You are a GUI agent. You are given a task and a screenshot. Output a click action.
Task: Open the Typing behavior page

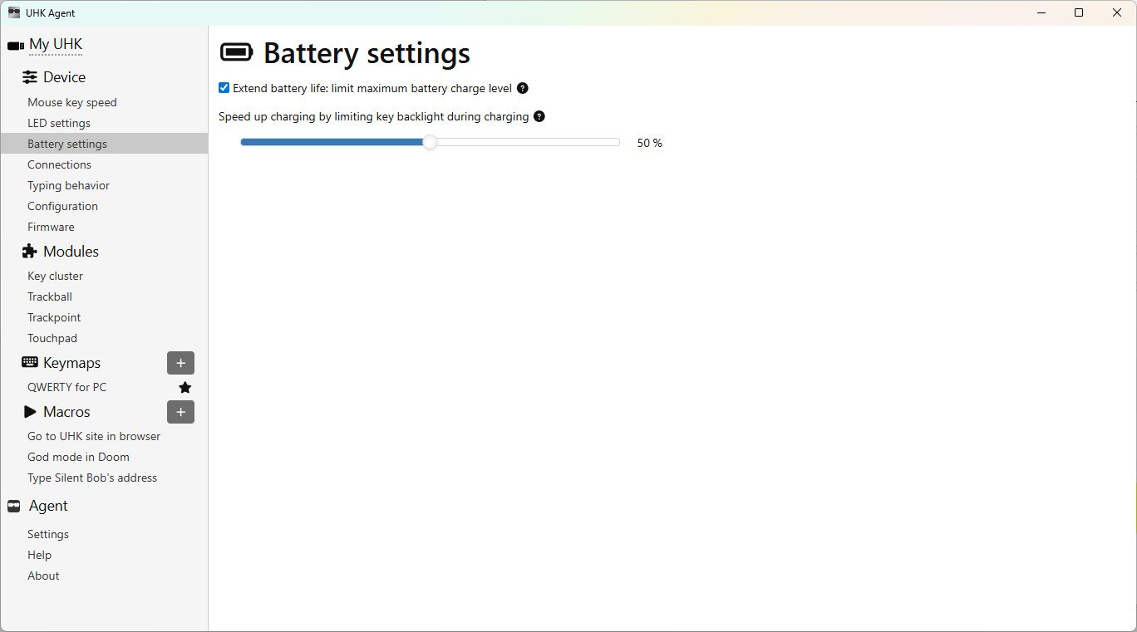pos(68,185)
